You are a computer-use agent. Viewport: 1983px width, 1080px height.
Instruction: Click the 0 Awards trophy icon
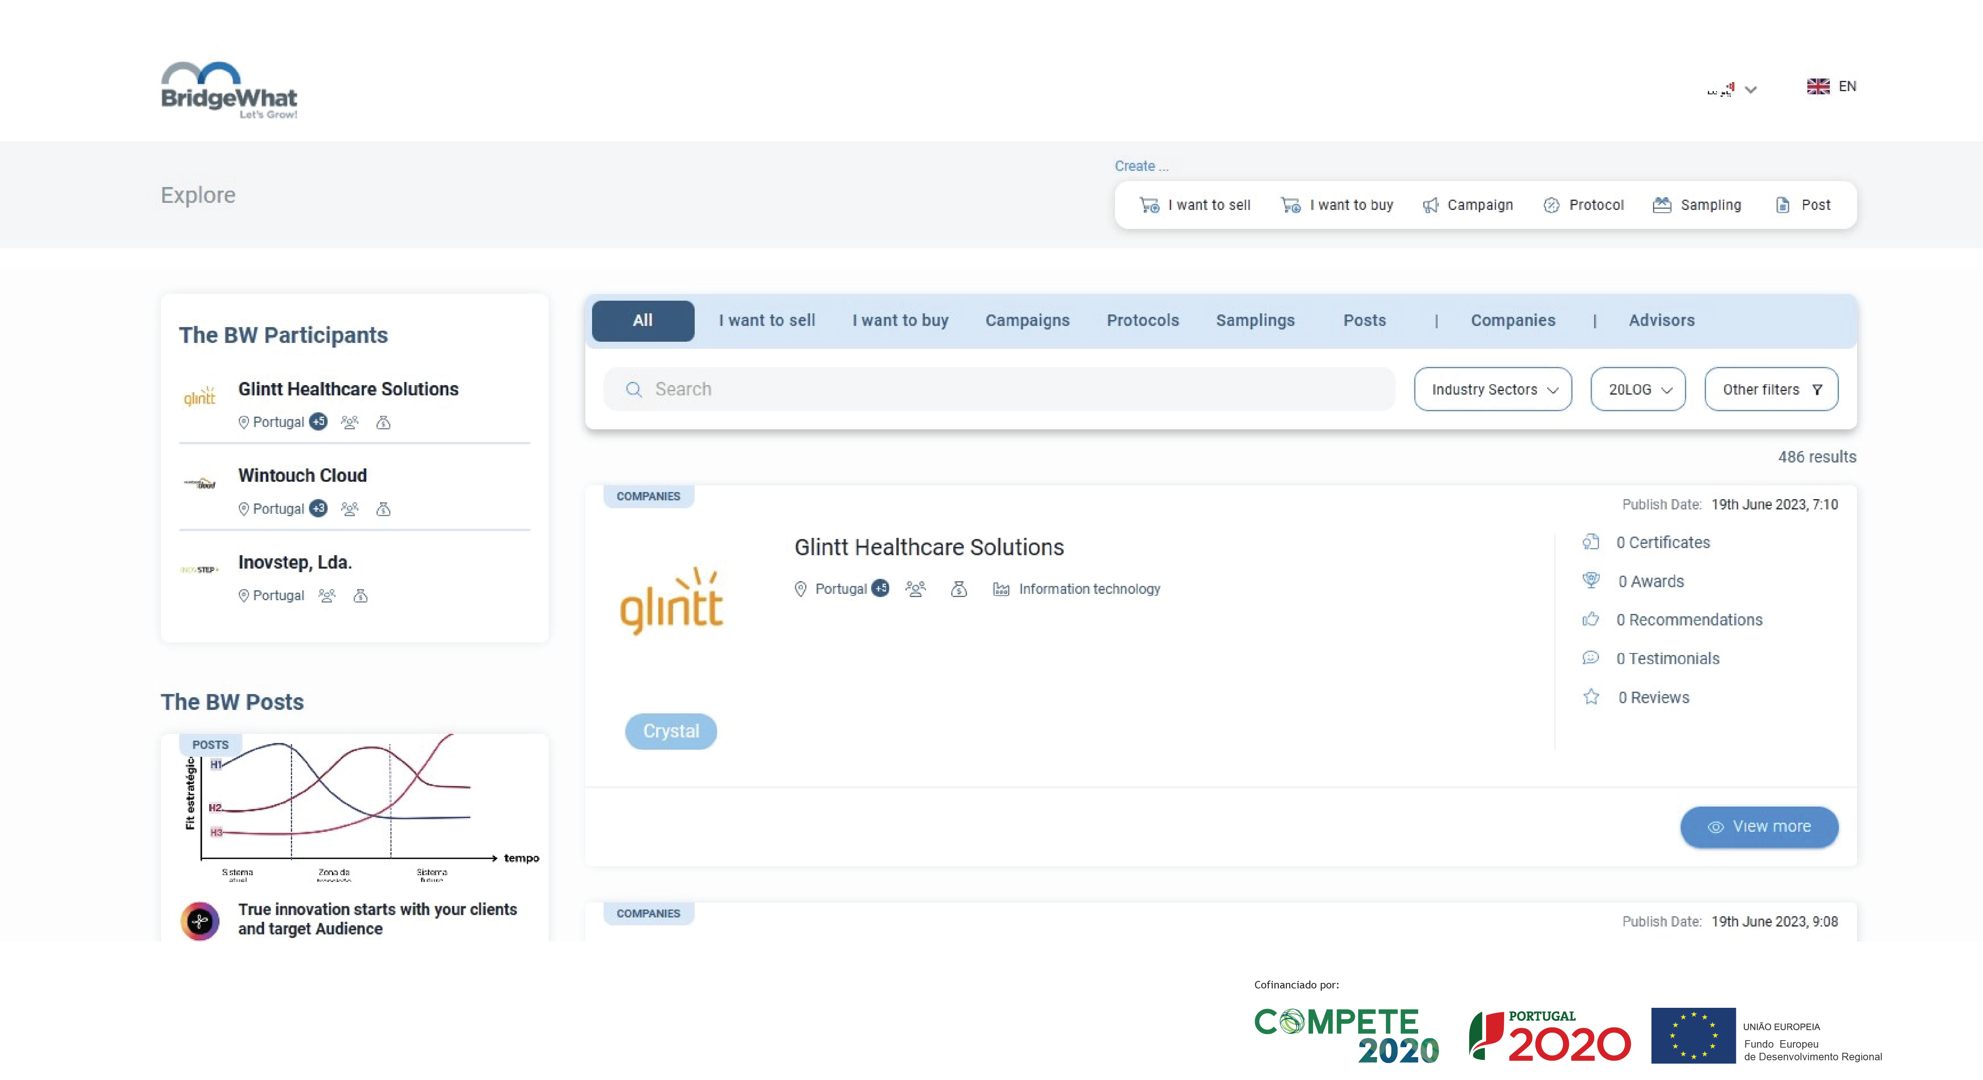pos(1590,581)
